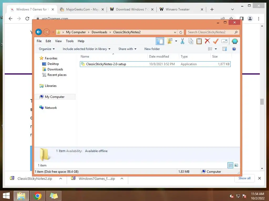Screen dimensions: 269x201
Task: Expand the Organize dropdown
Action: pyautogui.click(x=47, y=49)
